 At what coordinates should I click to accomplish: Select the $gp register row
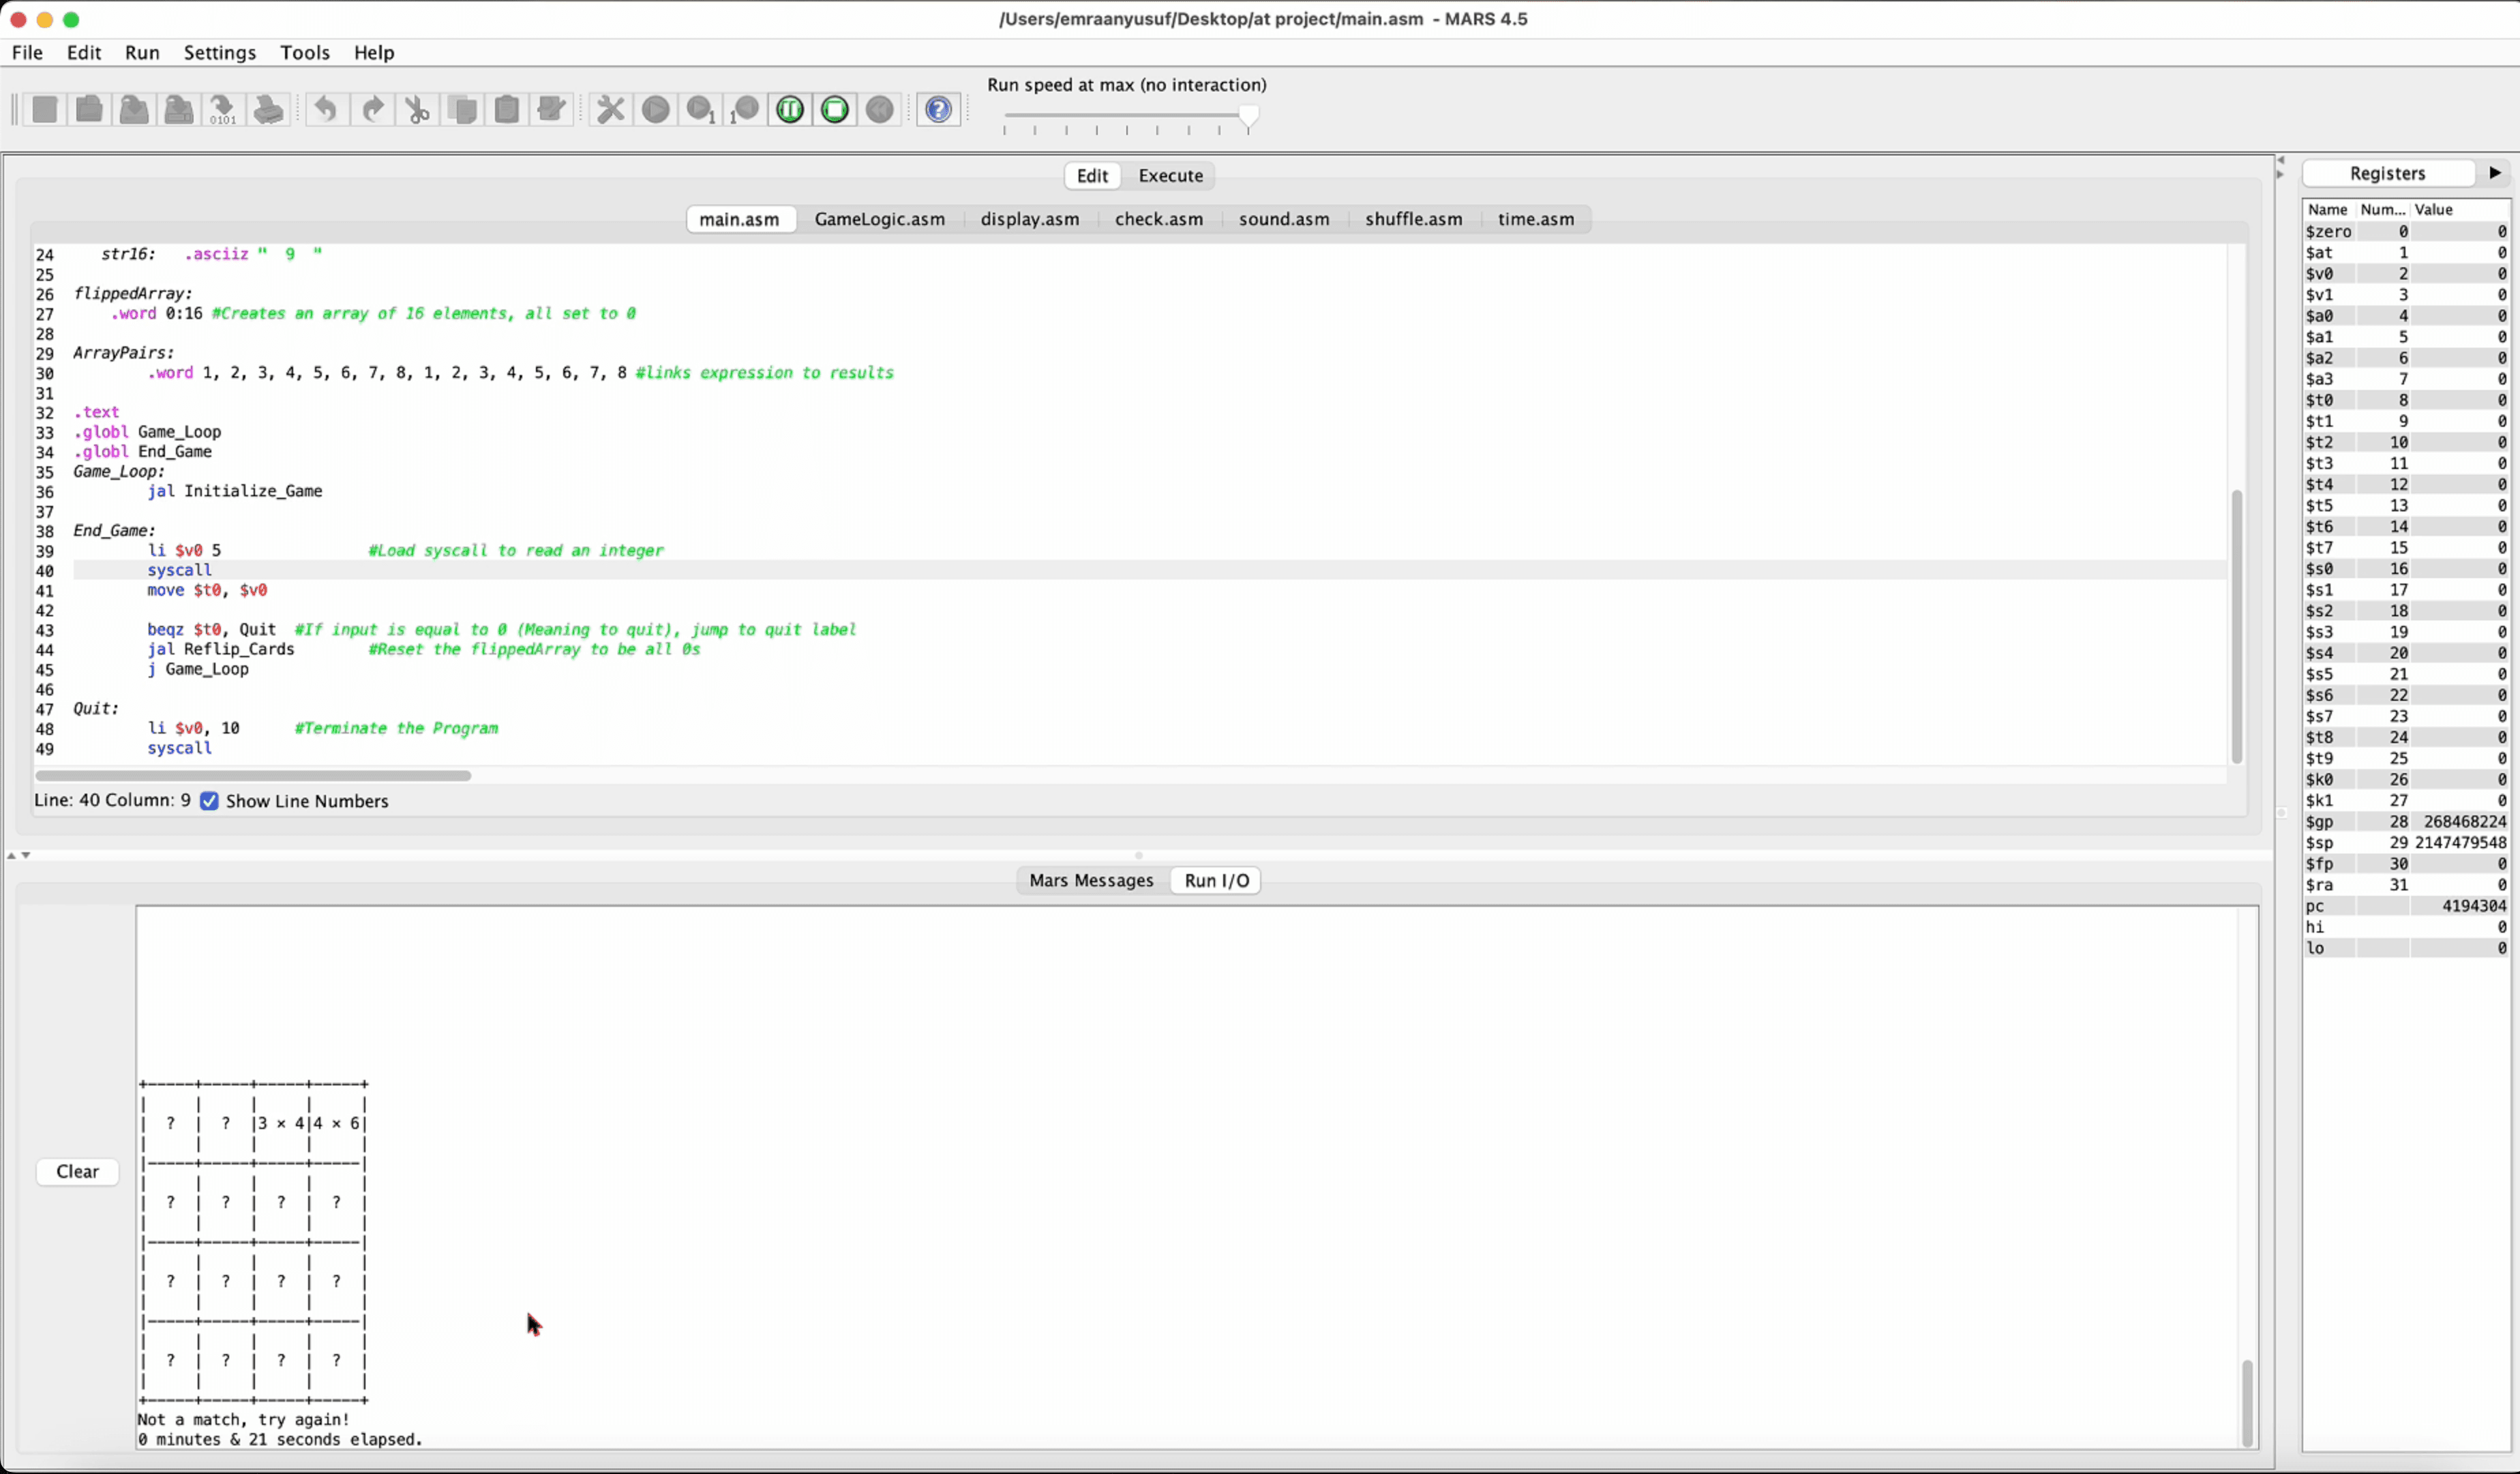click(2406, 822)
